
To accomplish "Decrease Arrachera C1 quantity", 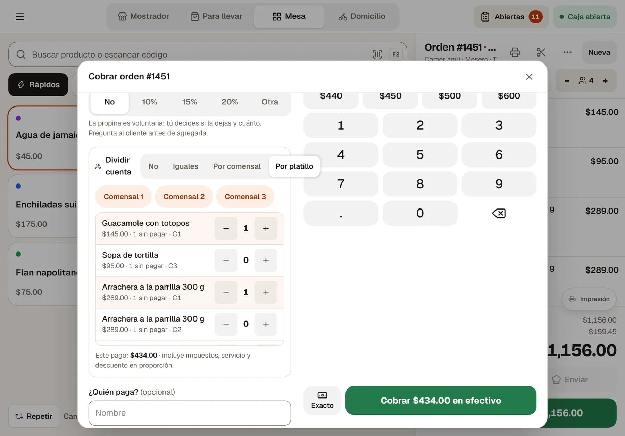I will 226,292.
